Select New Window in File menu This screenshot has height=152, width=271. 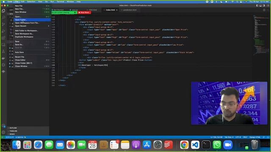pos(32,12)
